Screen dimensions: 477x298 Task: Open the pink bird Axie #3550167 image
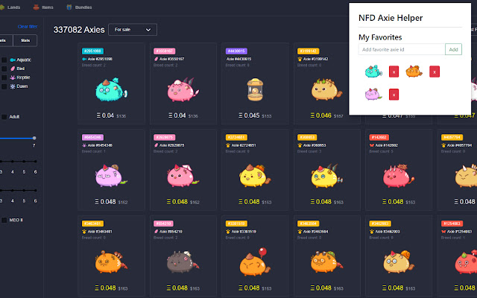[x=183, y=90]
